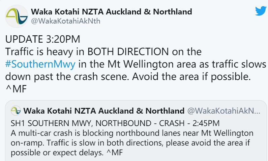This screenshot has width=268, height=161.
Task: Click '2:45PM' in quoted tweet headline
Action: pyautogui.click(x=206, y=123)
